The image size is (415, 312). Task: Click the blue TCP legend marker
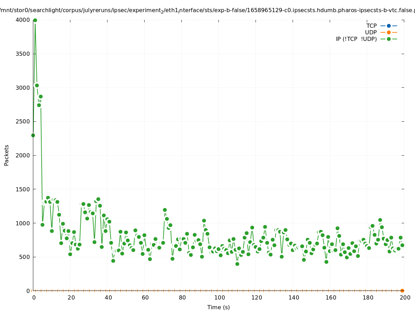point(389,26)
